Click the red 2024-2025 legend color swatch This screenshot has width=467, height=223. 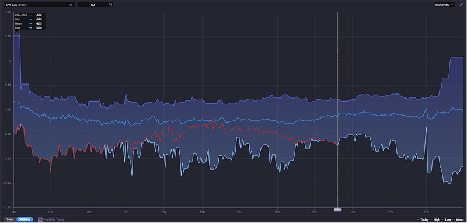pos(30,15)
